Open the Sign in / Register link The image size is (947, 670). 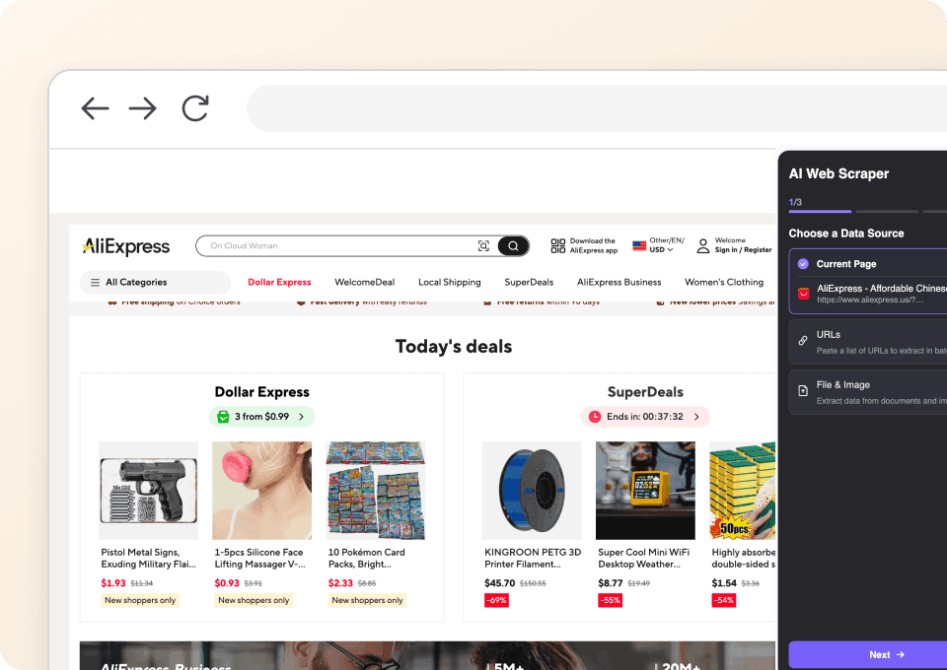743,249
